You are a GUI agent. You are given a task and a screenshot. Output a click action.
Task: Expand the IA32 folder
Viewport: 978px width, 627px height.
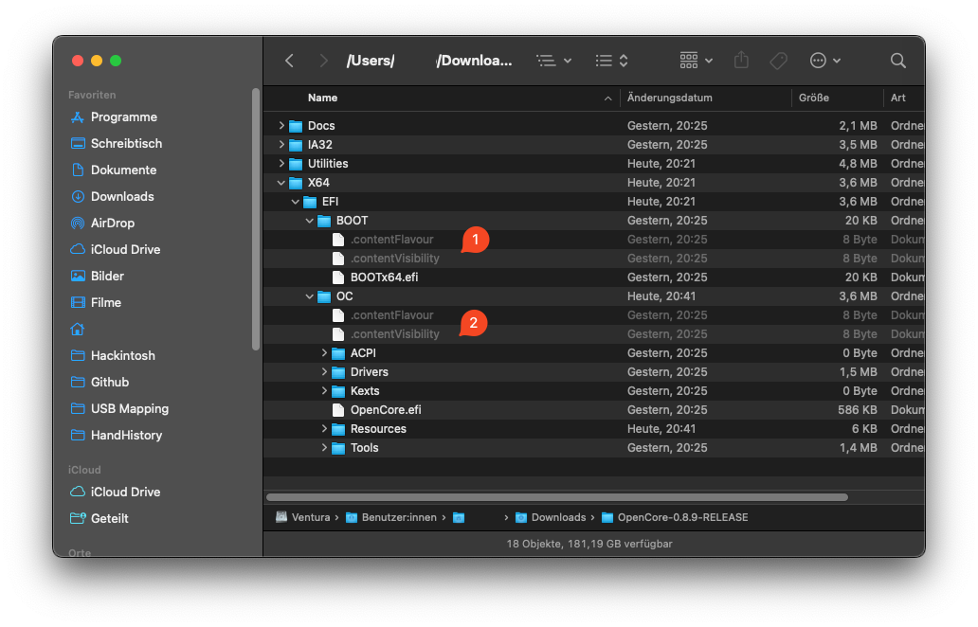[281, 145]
